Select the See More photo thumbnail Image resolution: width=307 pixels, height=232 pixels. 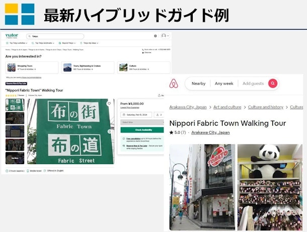click(15, 158)
